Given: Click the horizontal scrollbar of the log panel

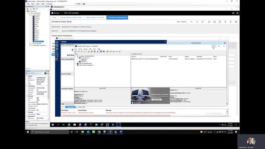Looking at the screenshot, I should click(117, 115).
